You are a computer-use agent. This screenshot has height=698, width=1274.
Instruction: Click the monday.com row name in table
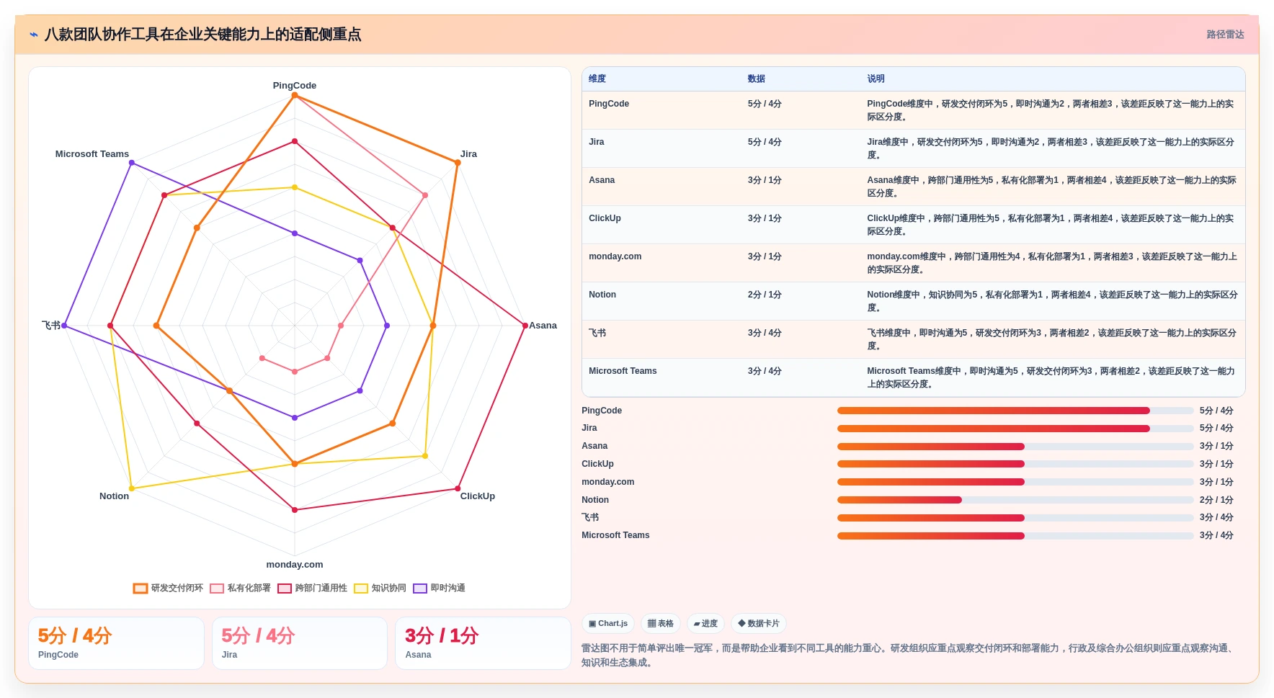point(615,256)
